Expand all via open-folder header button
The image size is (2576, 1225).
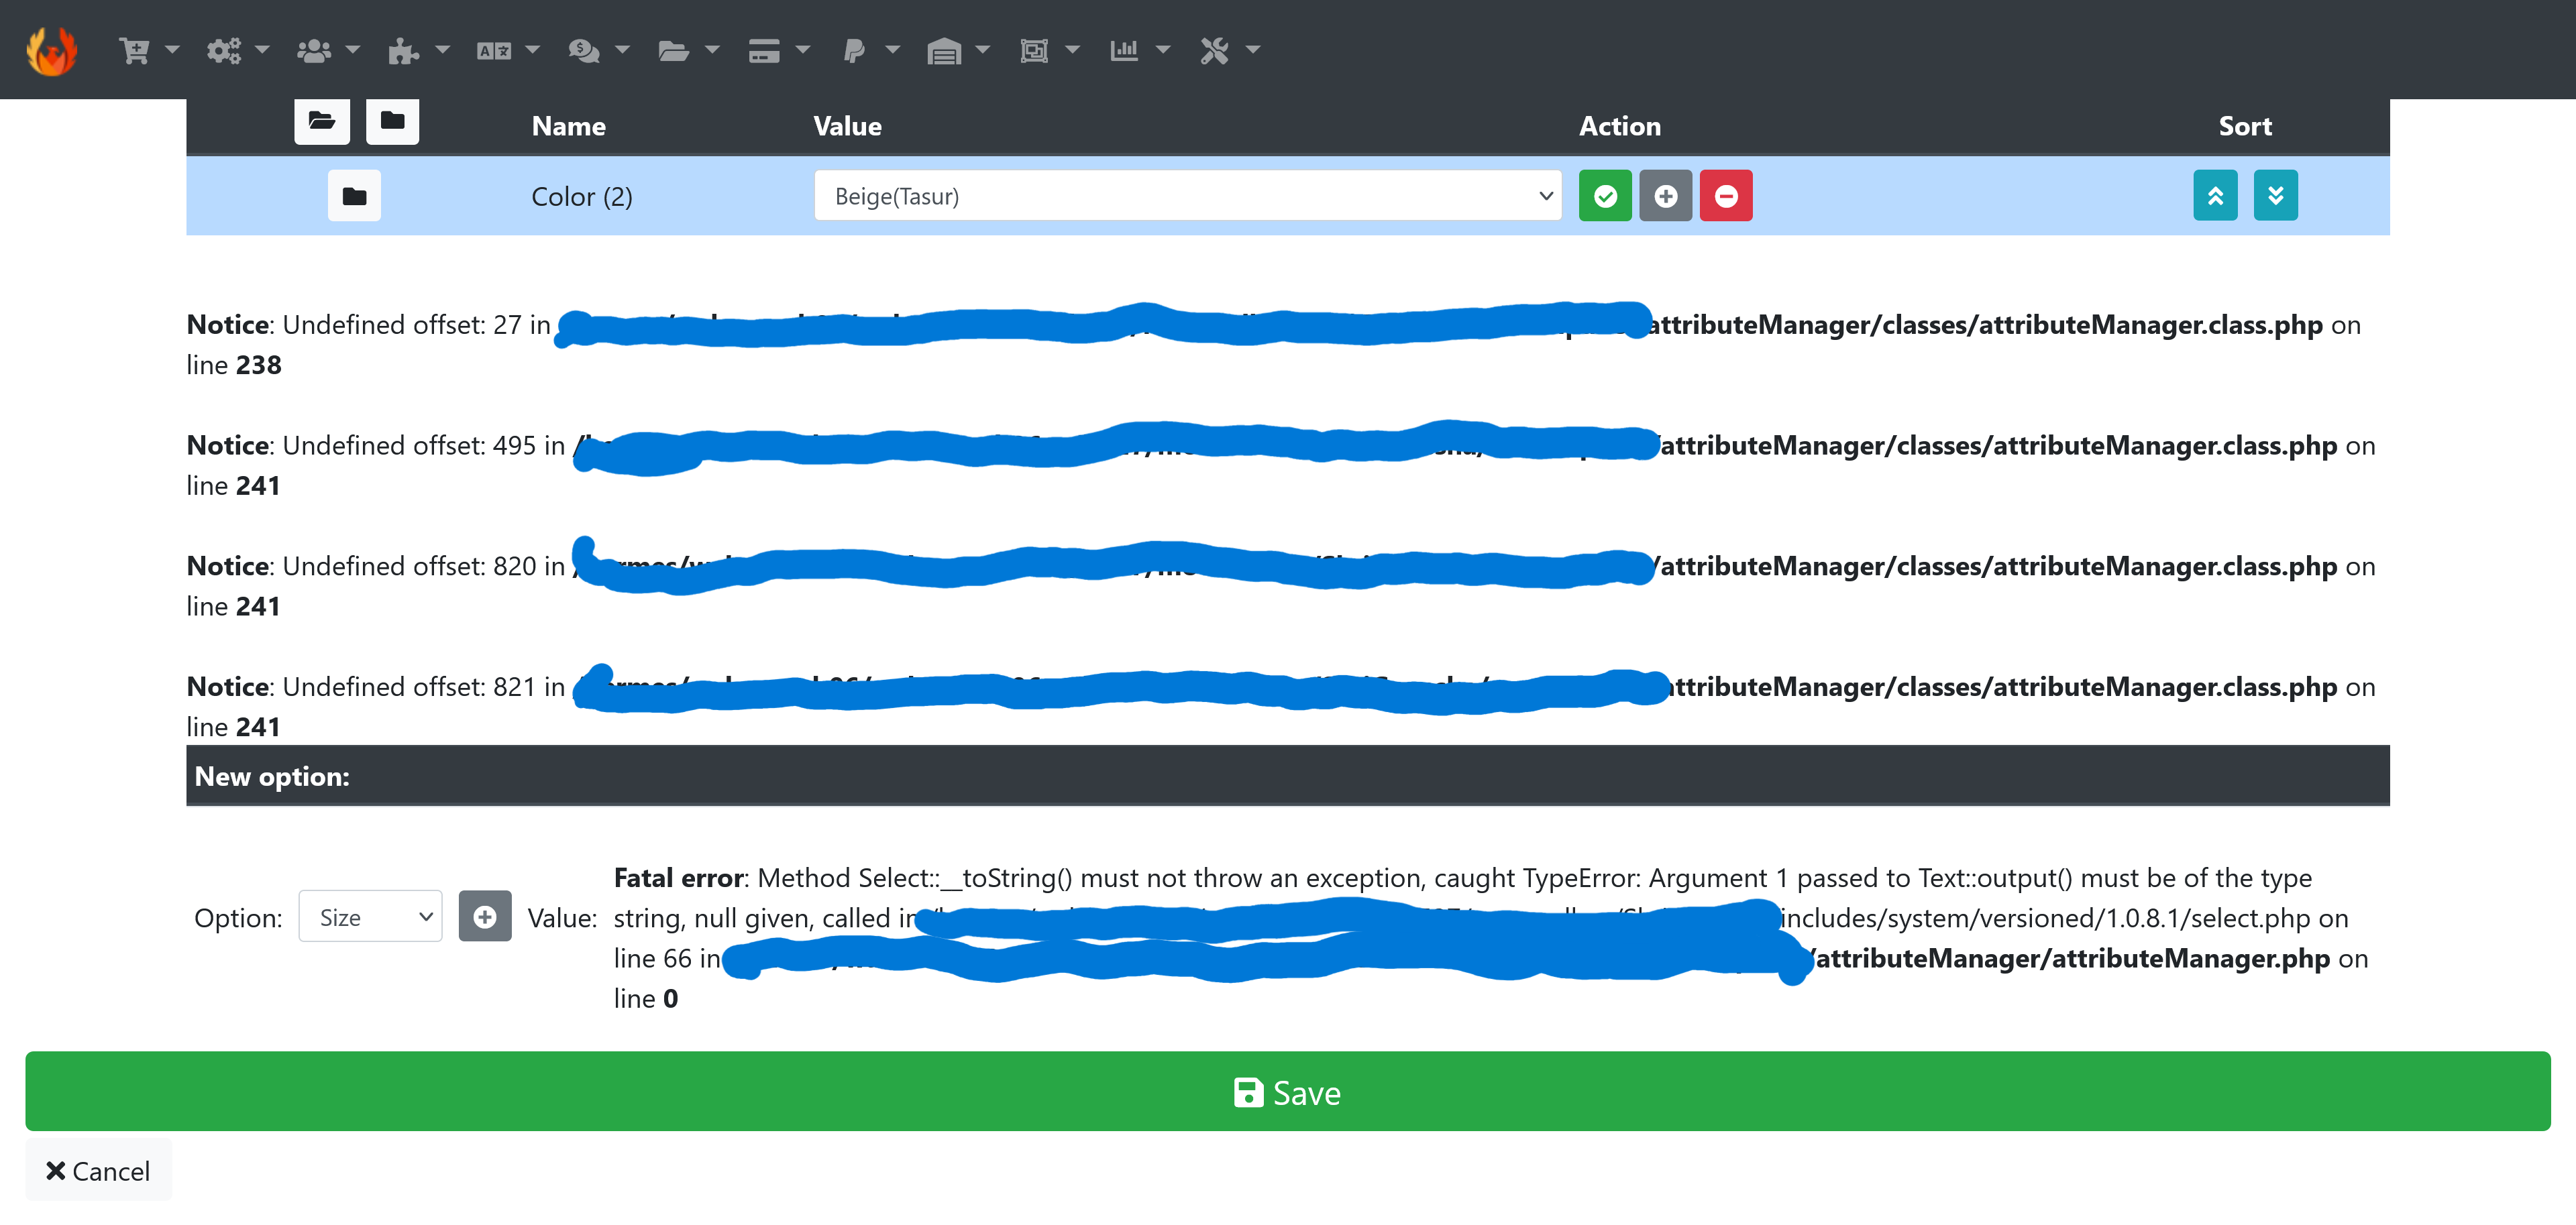322,122
